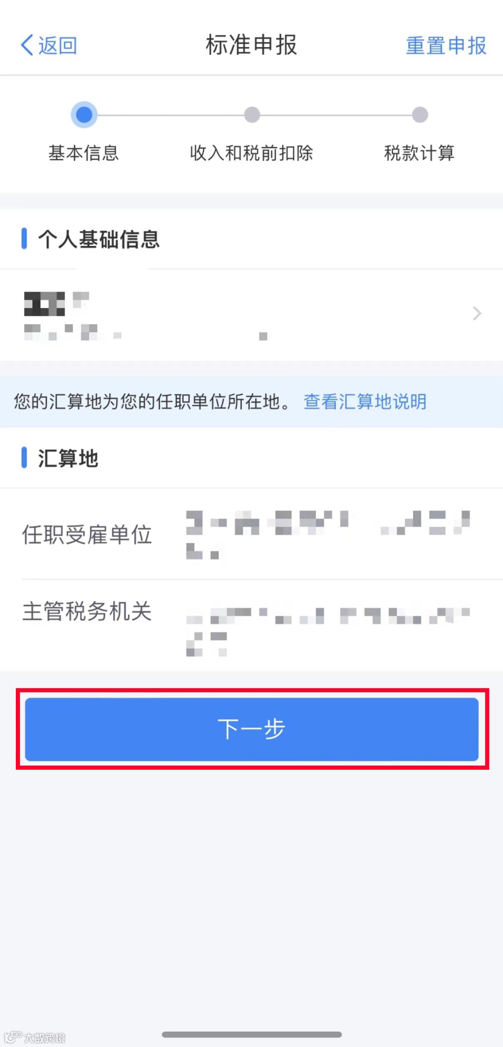Go back via 返回 text

point(58,46)
